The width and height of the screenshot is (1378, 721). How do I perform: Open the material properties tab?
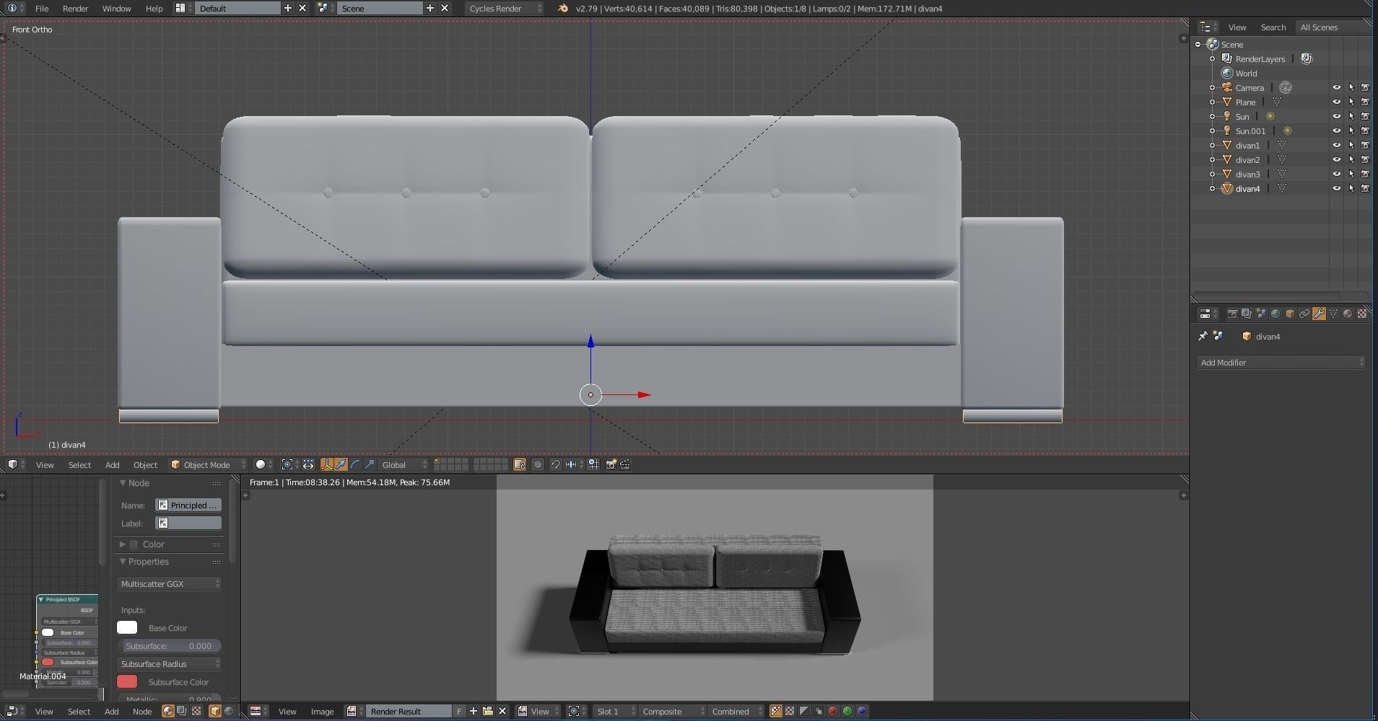click(1348, 314)
